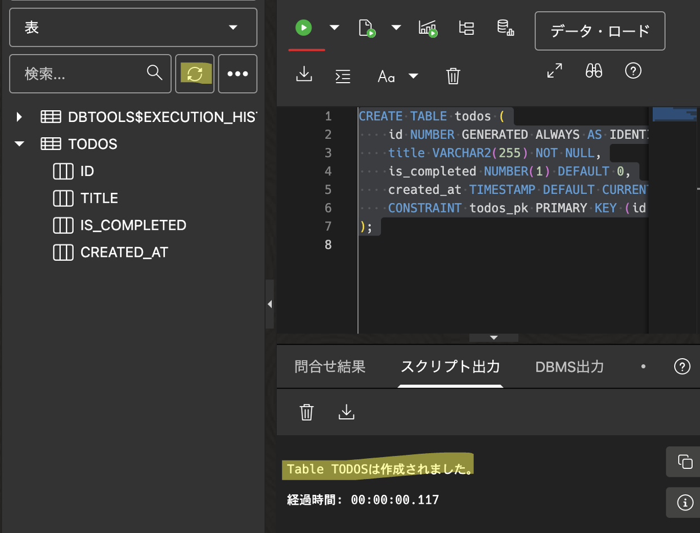Click editor line number 8
Screen dimensions: 700x533
click(x=328, y=245)
